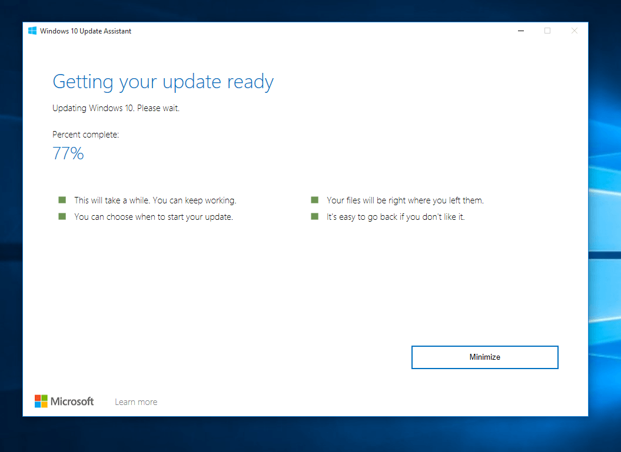
Task: Click green bullet beside 'Your files will be'
Action: click(x=315, y=200)
